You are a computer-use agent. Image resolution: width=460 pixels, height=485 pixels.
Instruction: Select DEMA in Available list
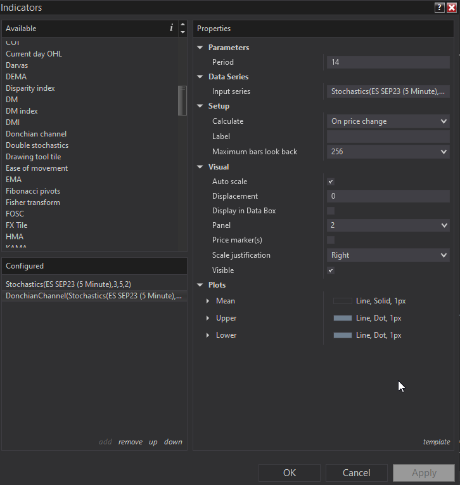16,77
